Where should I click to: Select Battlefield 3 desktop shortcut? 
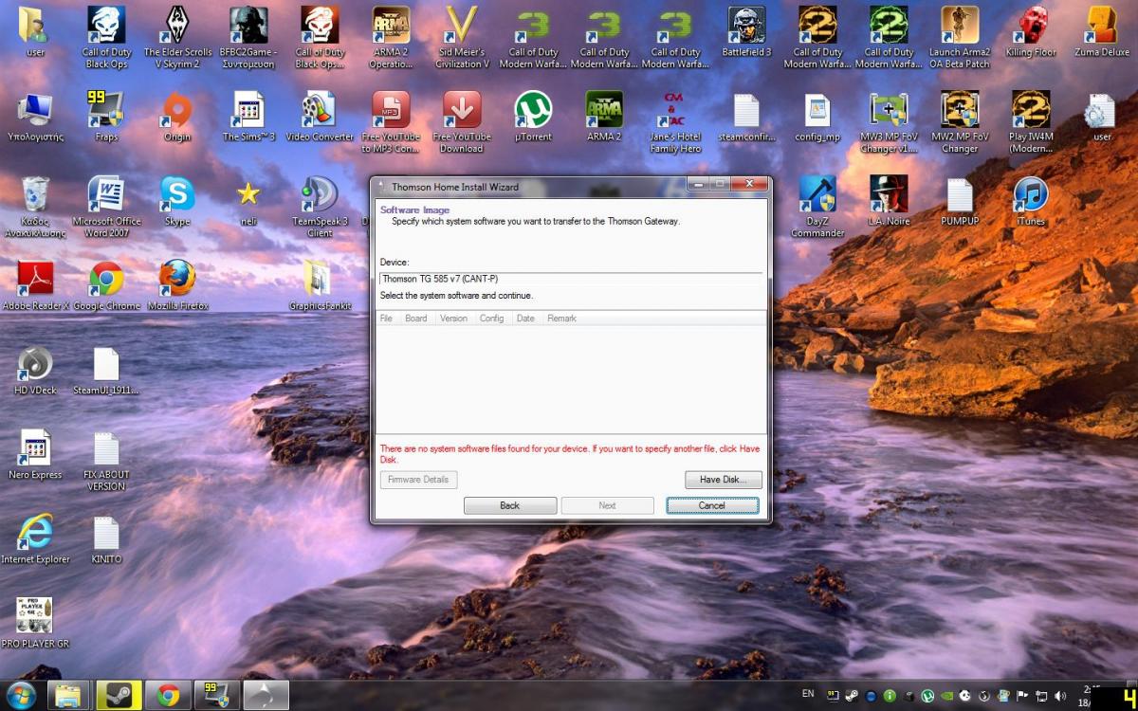pyautogui.click(x=746, y=33)
